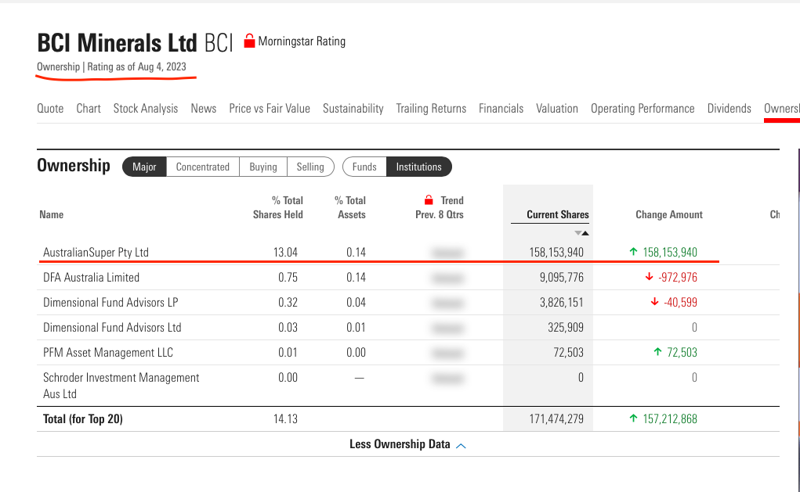This screenshot has width=800, height=492.
Task: Click the -972,976 change amount
Action: (x=678, y=277)
